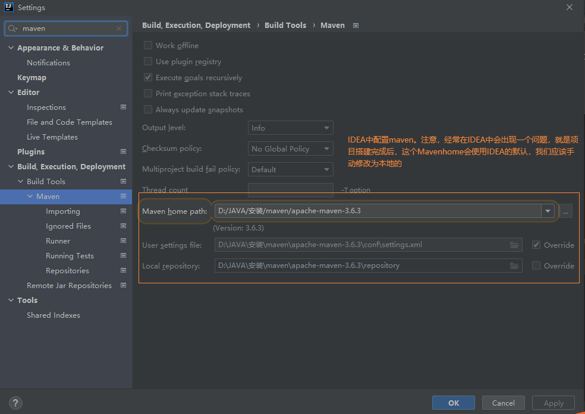Viewport: 585px width, 414px height.
Task: Uncheck Override for User settings file
Action: 536,245
